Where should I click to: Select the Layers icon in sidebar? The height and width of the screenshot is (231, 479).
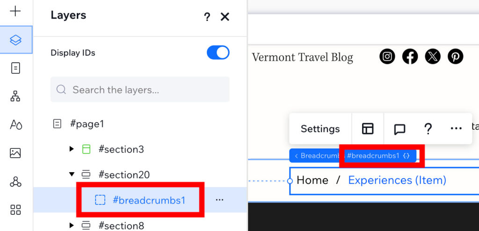[x=15, y=40]
